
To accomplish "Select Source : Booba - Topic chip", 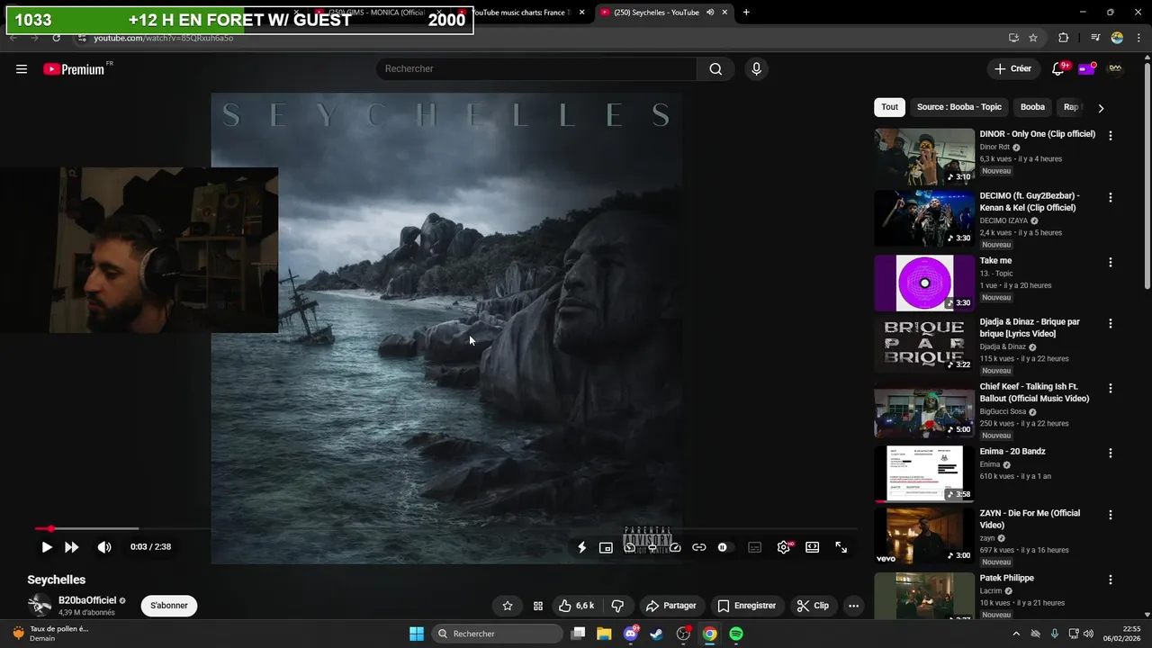I will coord(959,107).
